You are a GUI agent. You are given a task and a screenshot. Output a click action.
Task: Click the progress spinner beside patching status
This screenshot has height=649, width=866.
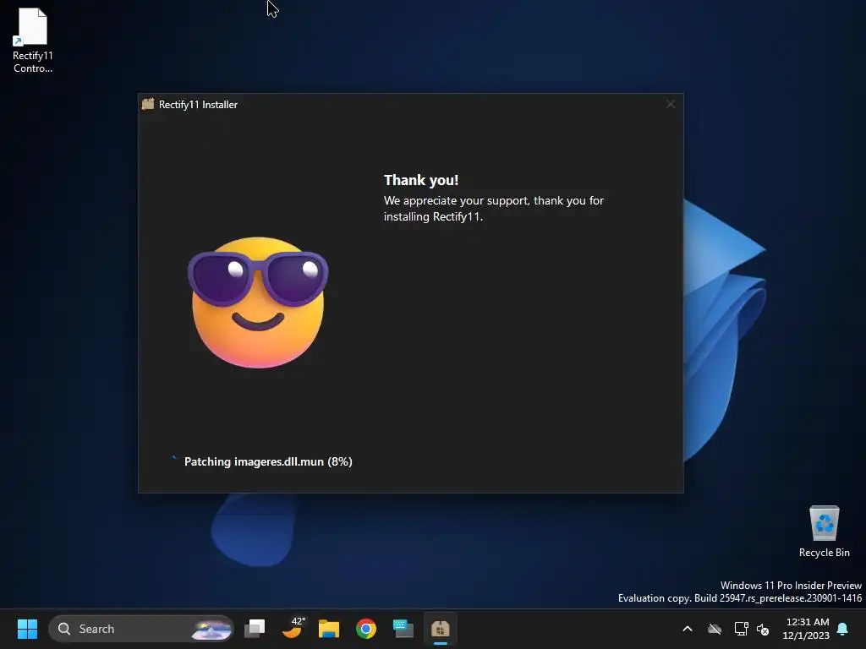[x=174, y=459]
